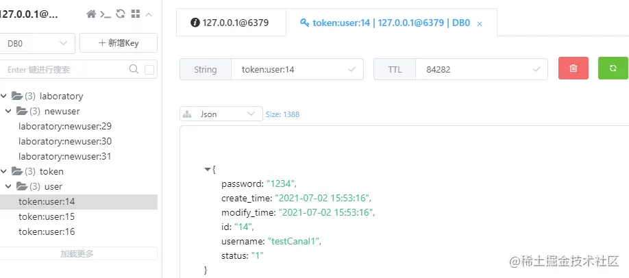Switch to the 127.0.0.1@6379 info tab
This screenshot has width=629, height=278.
(x=230, y=23)
